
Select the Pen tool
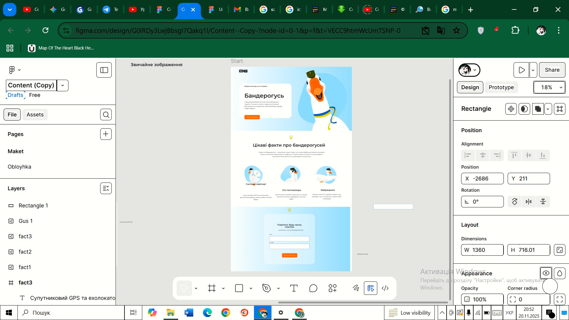coord(266,288)
